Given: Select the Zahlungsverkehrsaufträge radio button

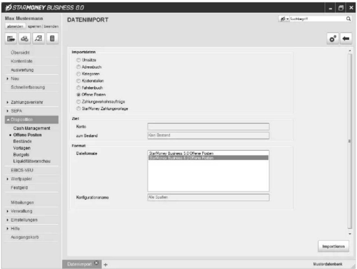Looking at the screenshot, I should 78,102.
